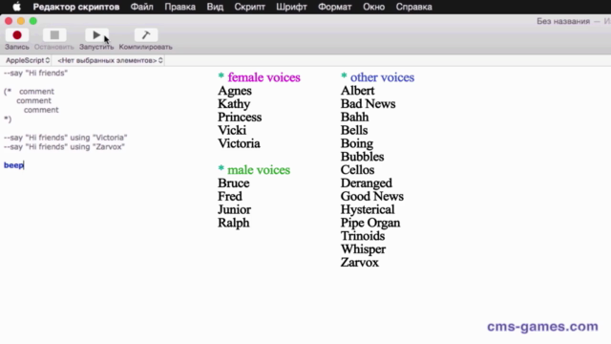Minimize window with the yellow button
Viewport: 611px width, 344px height.
coord(21,21)
